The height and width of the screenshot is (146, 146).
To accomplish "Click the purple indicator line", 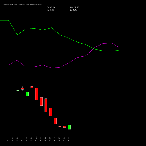I will coord(60,67).
